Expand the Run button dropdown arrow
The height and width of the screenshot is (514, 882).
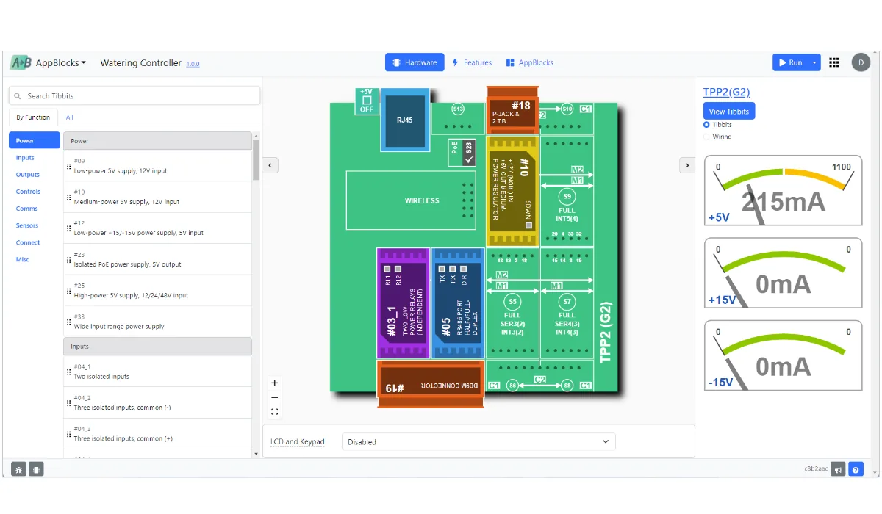point(814,62)
